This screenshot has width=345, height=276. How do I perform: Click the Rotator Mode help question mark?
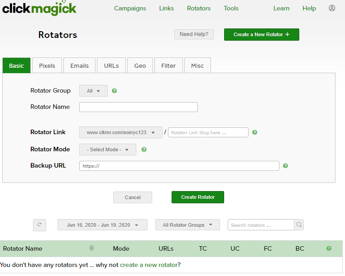(144, 150)
